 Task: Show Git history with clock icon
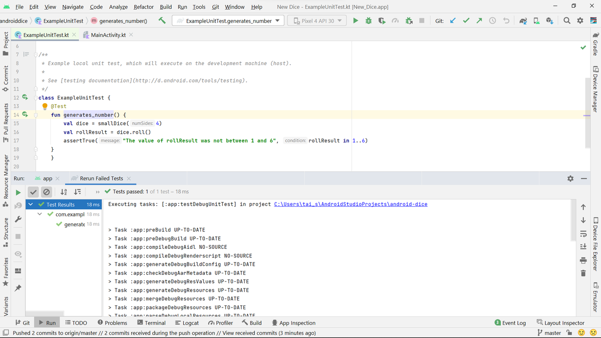click(x=492, y=21)
